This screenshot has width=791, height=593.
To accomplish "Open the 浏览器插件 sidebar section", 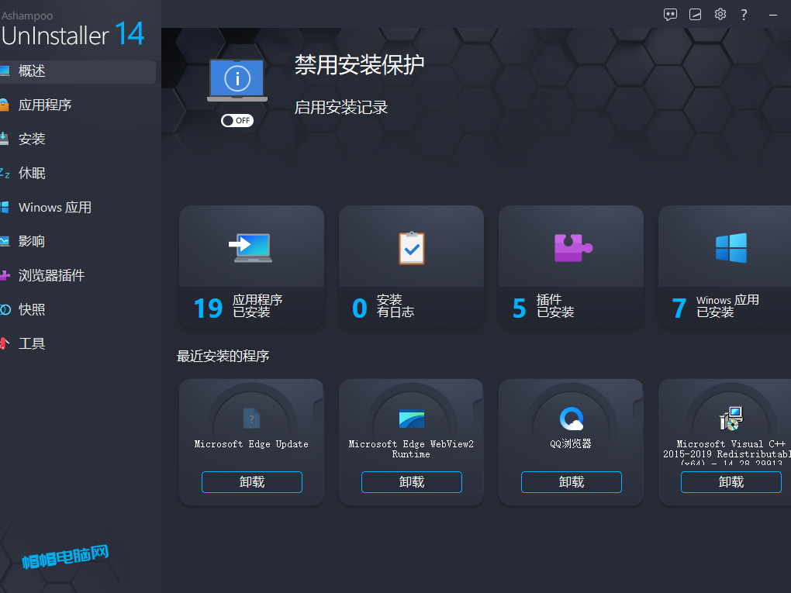I will click(54, 275).
